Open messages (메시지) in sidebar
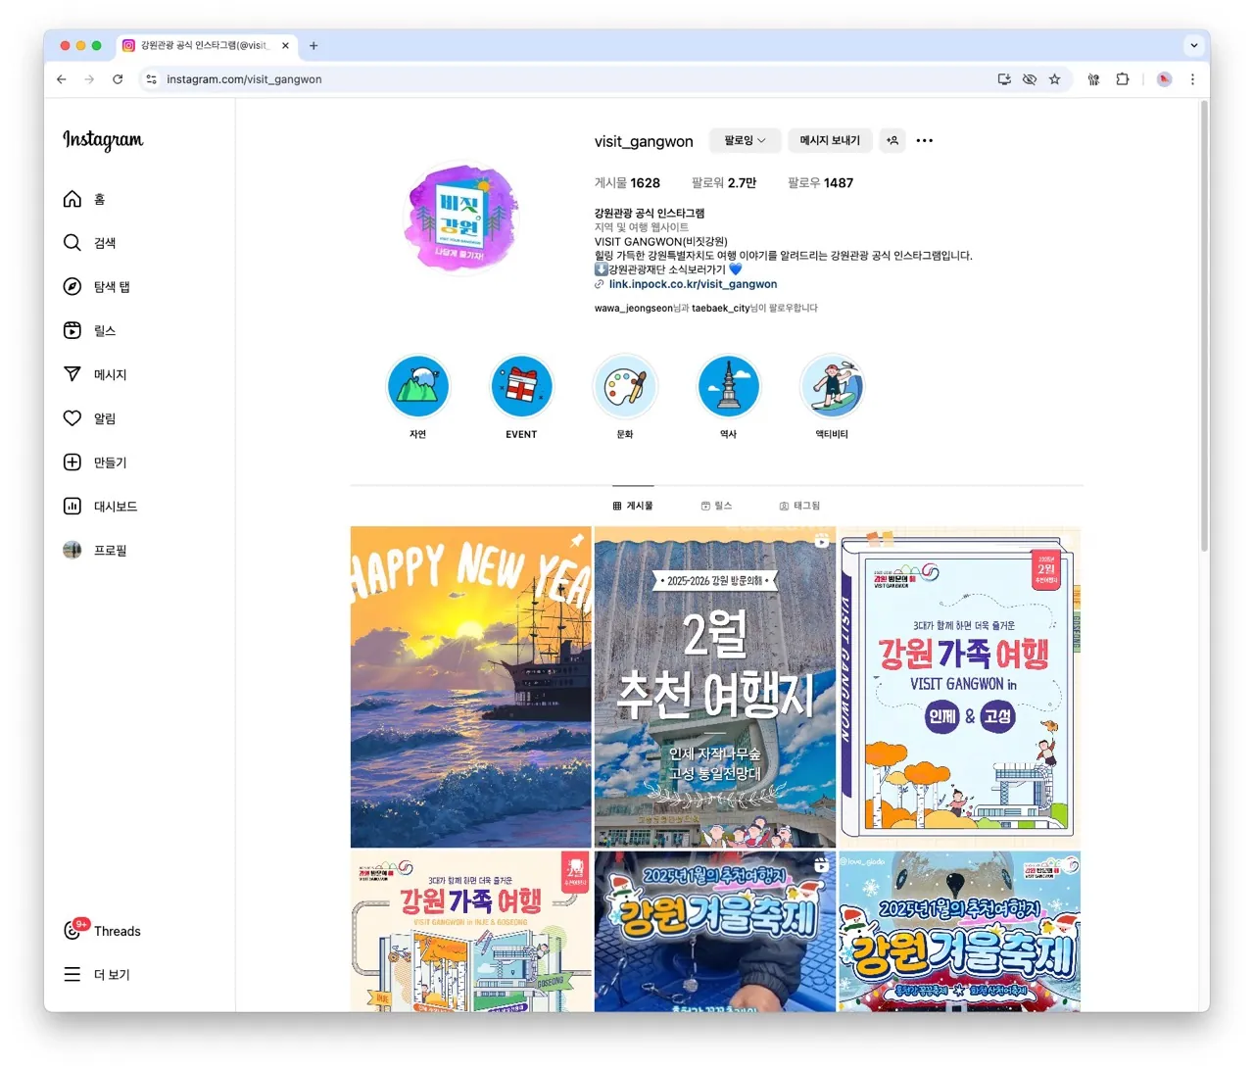 pyautogui.click(x=94, y=374)
